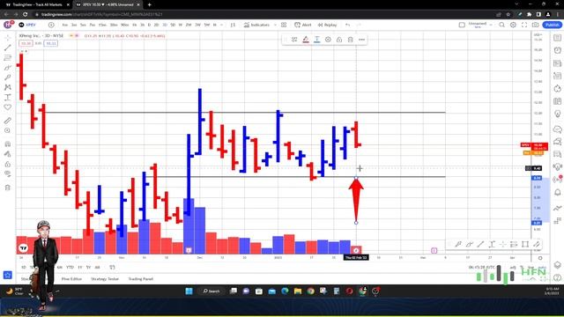Open the watchlist panel in right sidebar
This screenshot has width=564, height=317.
[x=558, y=38]
